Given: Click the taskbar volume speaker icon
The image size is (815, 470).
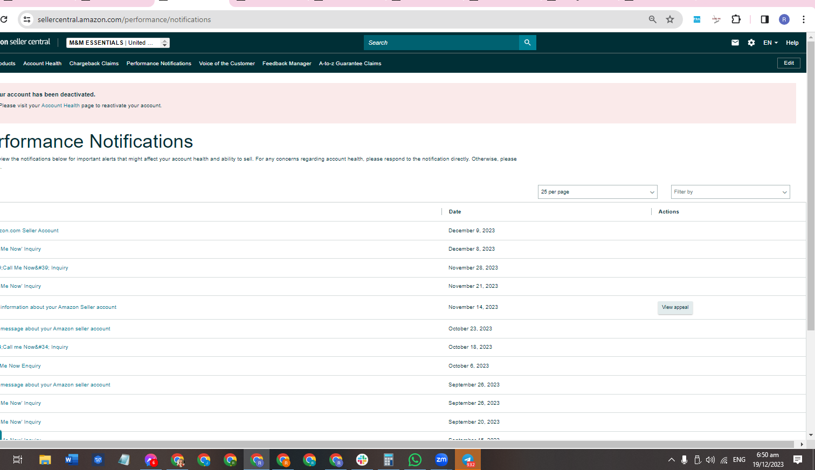Looking at the screenshot, I should 710,460.
